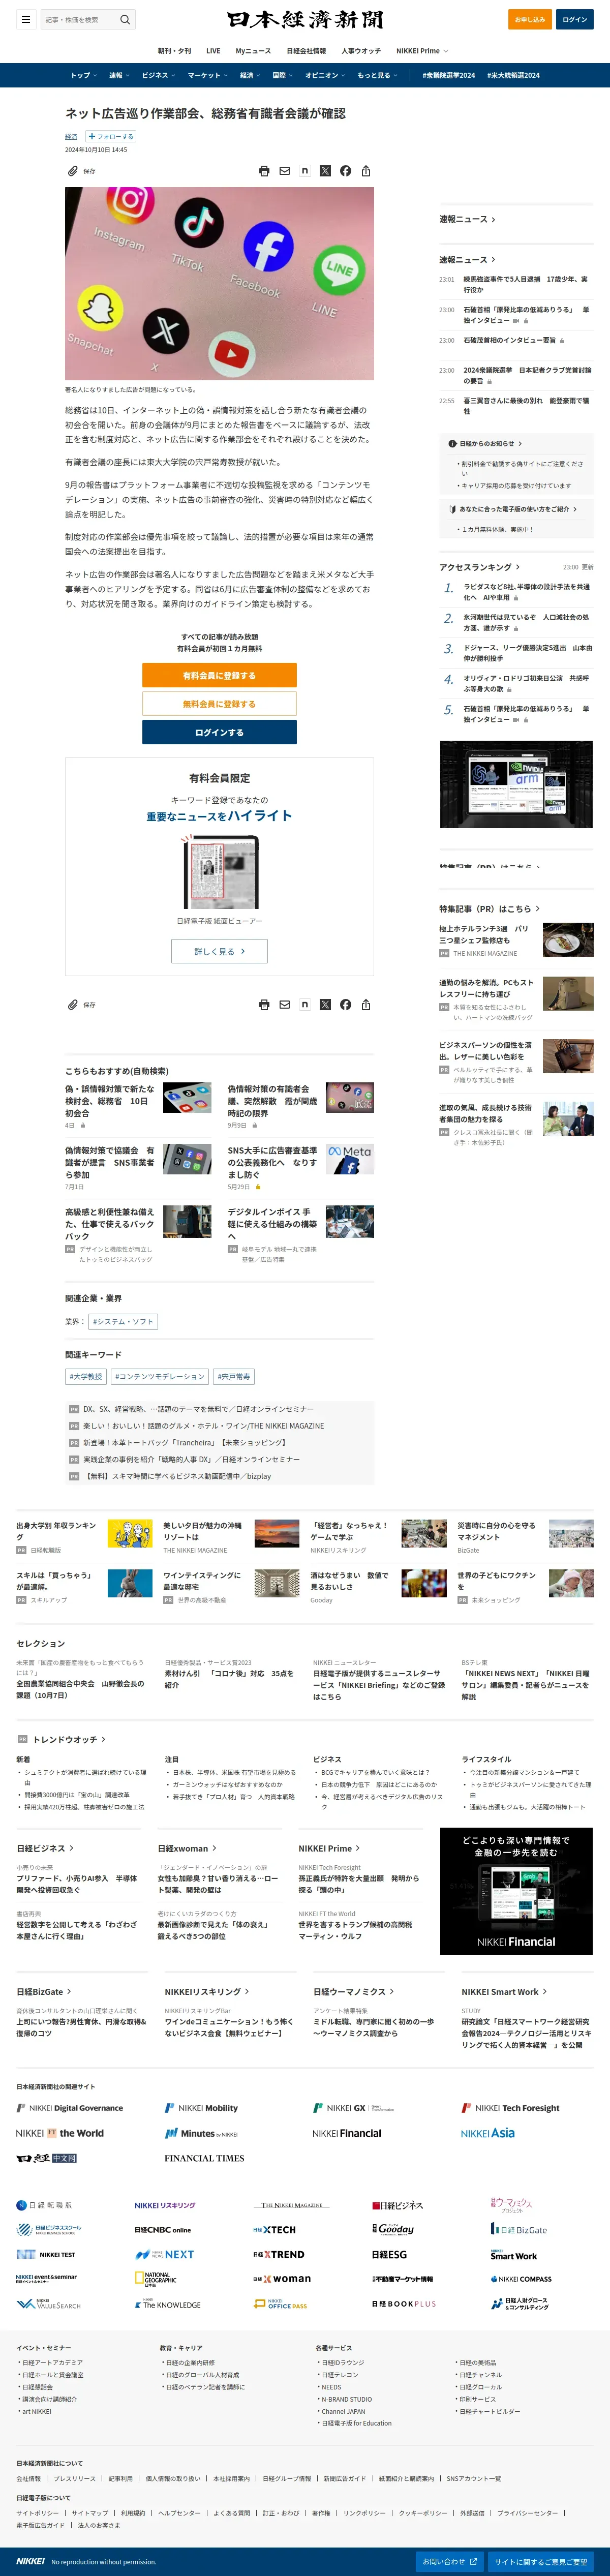The image size is (610, 2576).
Task: Click the お問い合わせ button in the footer
Action: click(x=449, y=2562)
